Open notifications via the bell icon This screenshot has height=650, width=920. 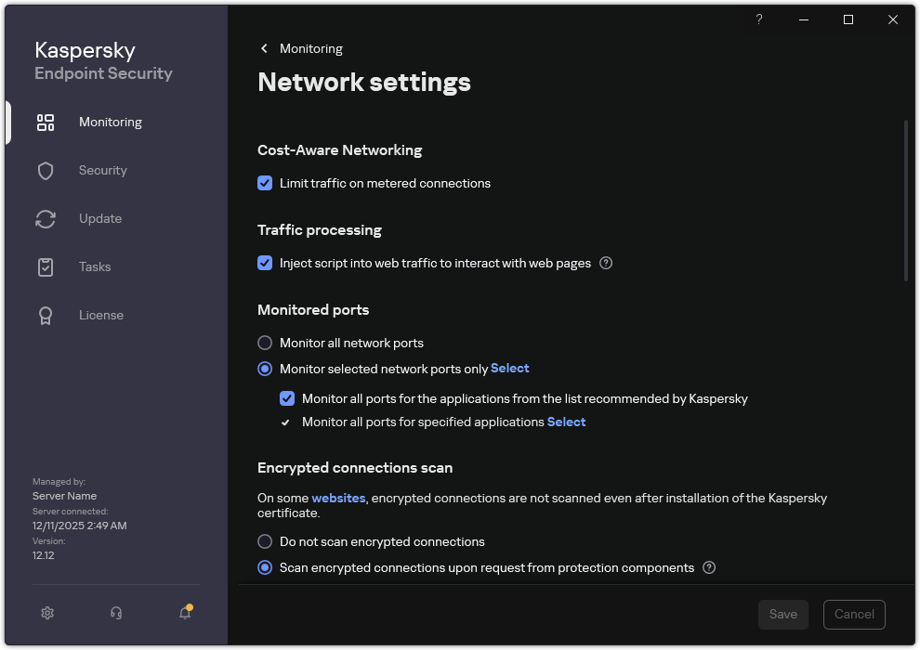(184, 614)
